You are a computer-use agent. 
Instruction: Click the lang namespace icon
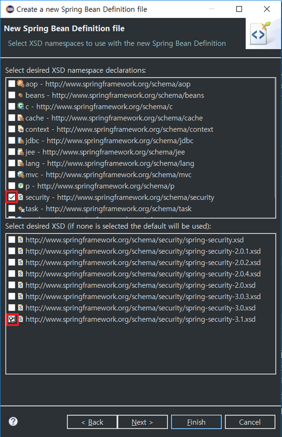pyautogui.click(x=21, y=163)
